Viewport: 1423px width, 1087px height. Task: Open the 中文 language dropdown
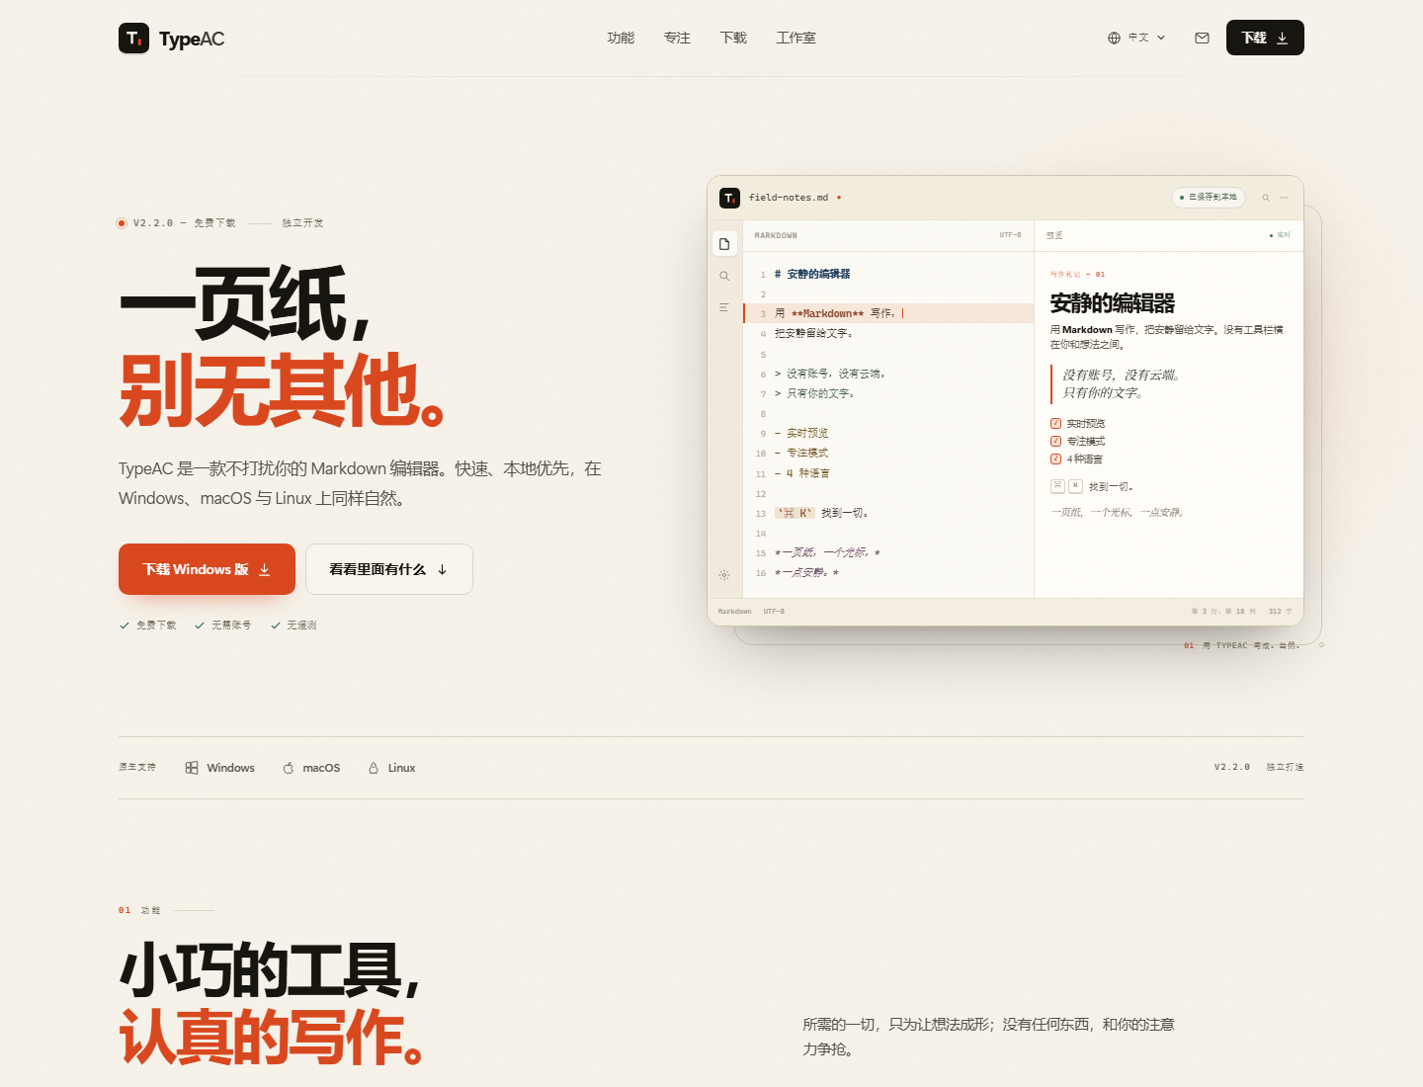coord(1136,38)
